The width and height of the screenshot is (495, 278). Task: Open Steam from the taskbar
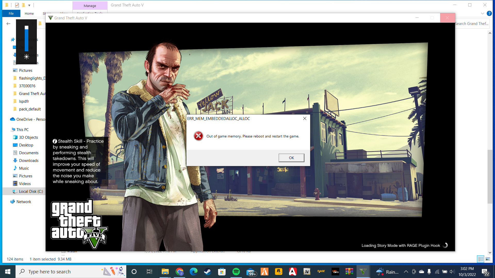pyautogui.click(x=208, y=272)
